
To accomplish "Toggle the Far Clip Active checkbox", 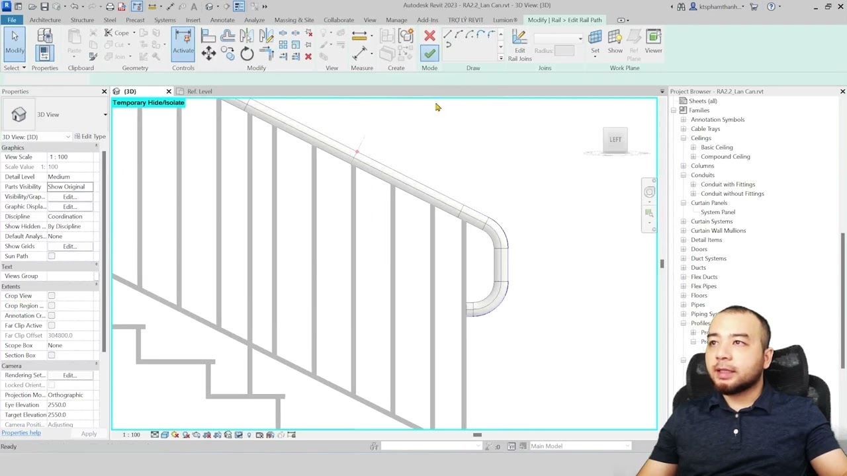I will [x=52, y=325].
